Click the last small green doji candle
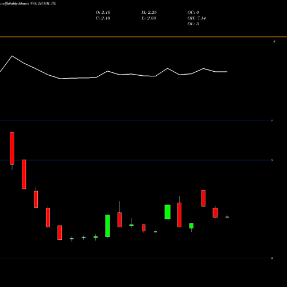This screenshot has height=287, width=287. 227,217
